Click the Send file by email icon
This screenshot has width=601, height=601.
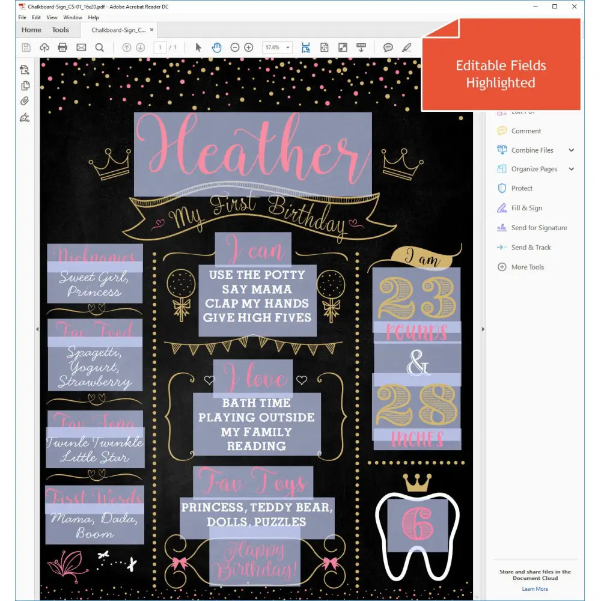(81, 47)
